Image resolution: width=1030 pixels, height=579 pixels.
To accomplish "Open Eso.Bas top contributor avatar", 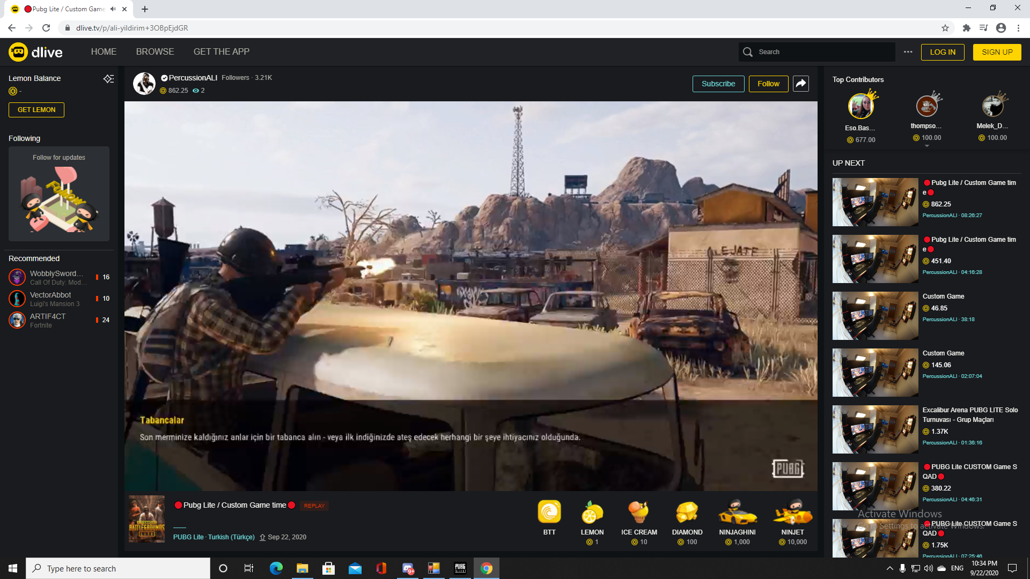I will 860,106.
